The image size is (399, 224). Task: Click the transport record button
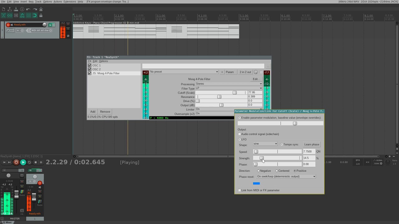pos(16,162)
